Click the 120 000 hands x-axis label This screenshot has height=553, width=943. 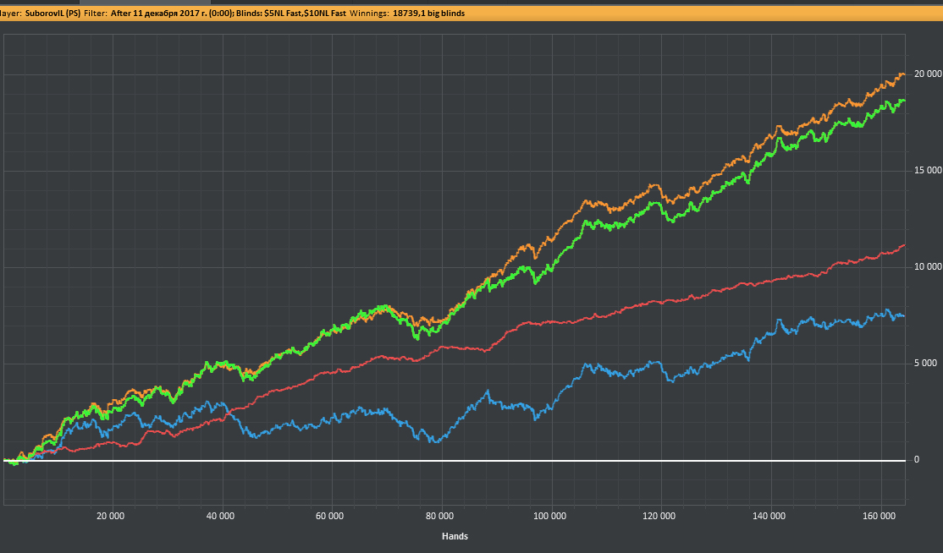(x=660, y=515)
